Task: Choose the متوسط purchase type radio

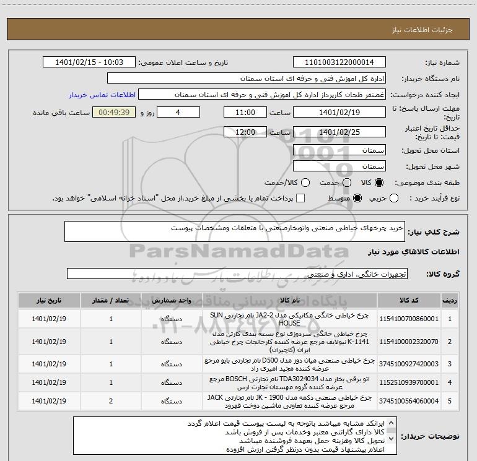Action: click(x=357, y=198)
